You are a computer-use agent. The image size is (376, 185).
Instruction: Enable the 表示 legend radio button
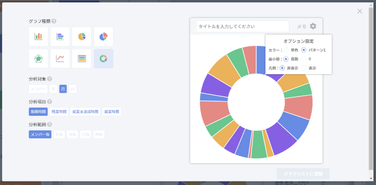click(x=304, y=68)
